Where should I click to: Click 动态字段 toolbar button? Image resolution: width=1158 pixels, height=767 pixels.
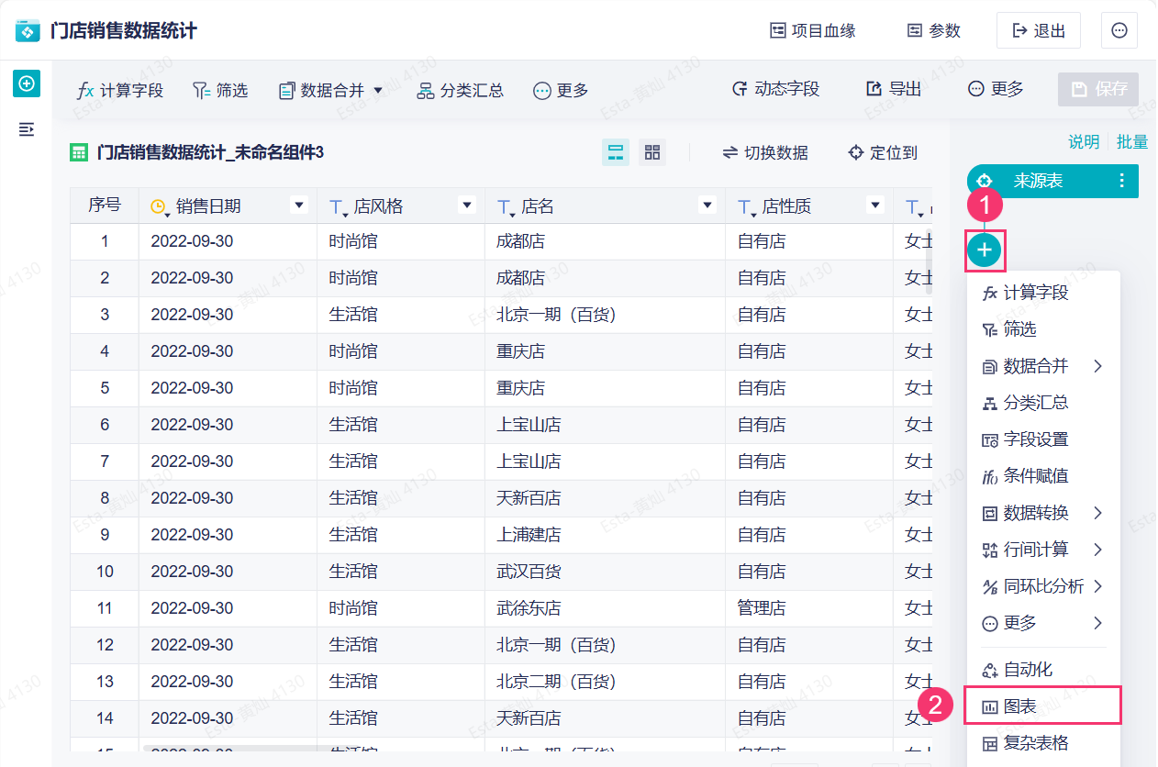coord(775,89)
